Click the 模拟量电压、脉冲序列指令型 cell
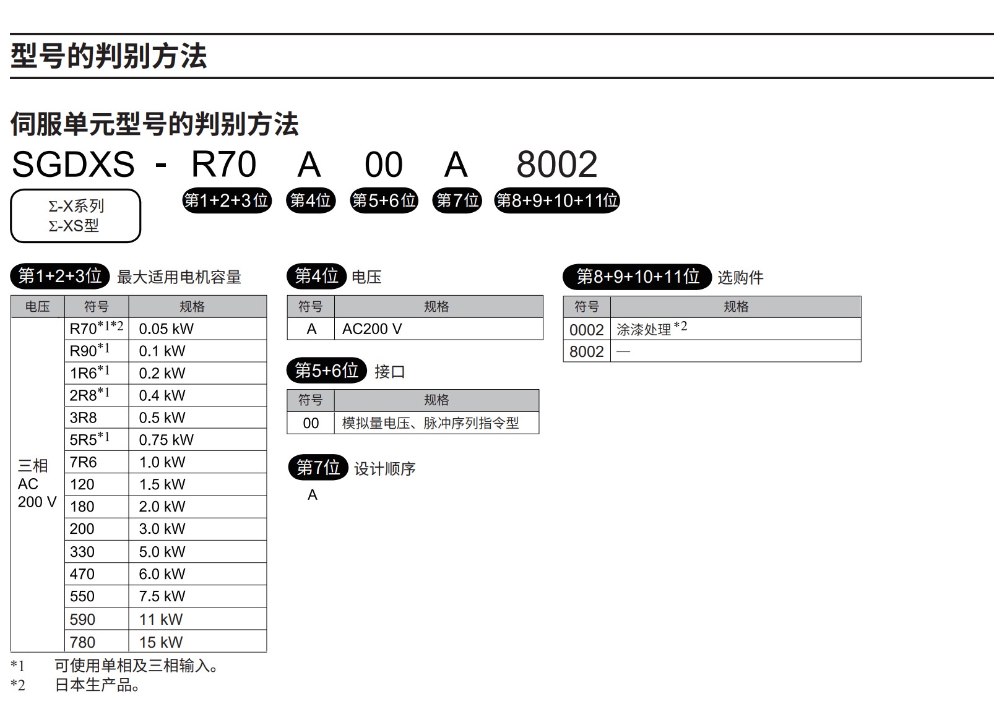 coord(436,423)
